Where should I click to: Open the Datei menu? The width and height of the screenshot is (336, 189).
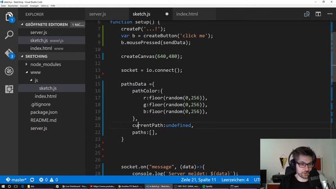click(3, 6)
